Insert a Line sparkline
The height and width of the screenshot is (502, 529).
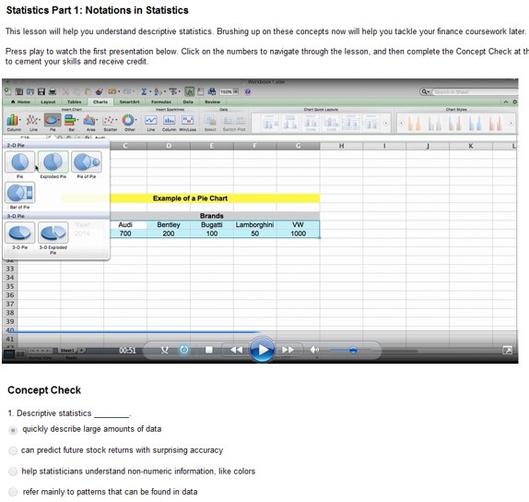150,123
